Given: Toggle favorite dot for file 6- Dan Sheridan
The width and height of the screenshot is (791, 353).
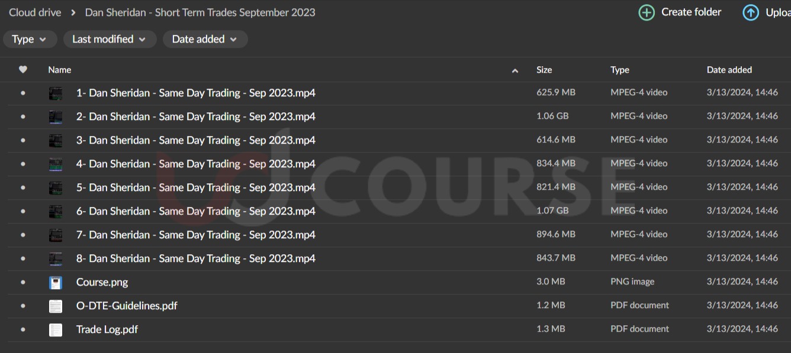Looking at the screenshot, I should (23, 211).
